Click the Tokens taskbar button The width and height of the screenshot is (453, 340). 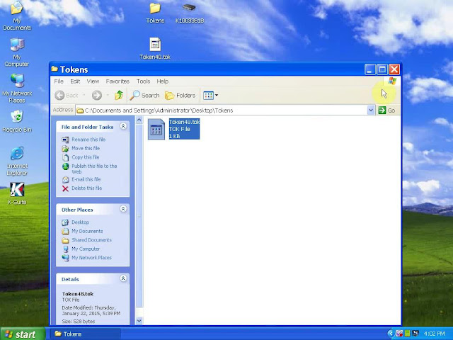point(86,334)
